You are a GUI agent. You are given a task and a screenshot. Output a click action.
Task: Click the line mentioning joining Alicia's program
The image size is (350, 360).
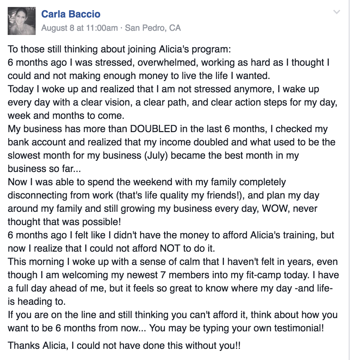(119, 49)
